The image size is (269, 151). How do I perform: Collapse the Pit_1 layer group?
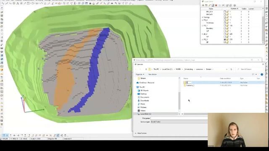coord(203,26)
